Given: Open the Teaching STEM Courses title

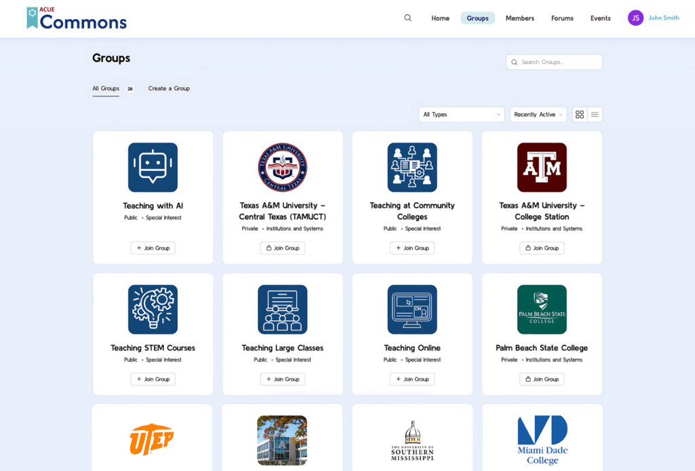Looking at the screenshot, I should click(x=153, y=348).
